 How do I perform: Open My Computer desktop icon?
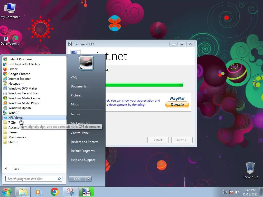(10, 11)
